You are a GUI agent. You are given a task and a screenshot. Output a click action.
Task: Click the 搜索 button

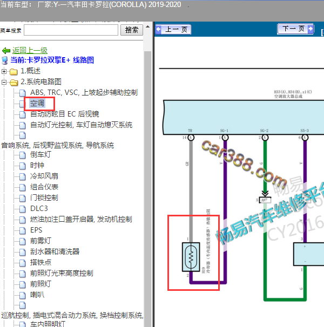click(x=132, y=30)
